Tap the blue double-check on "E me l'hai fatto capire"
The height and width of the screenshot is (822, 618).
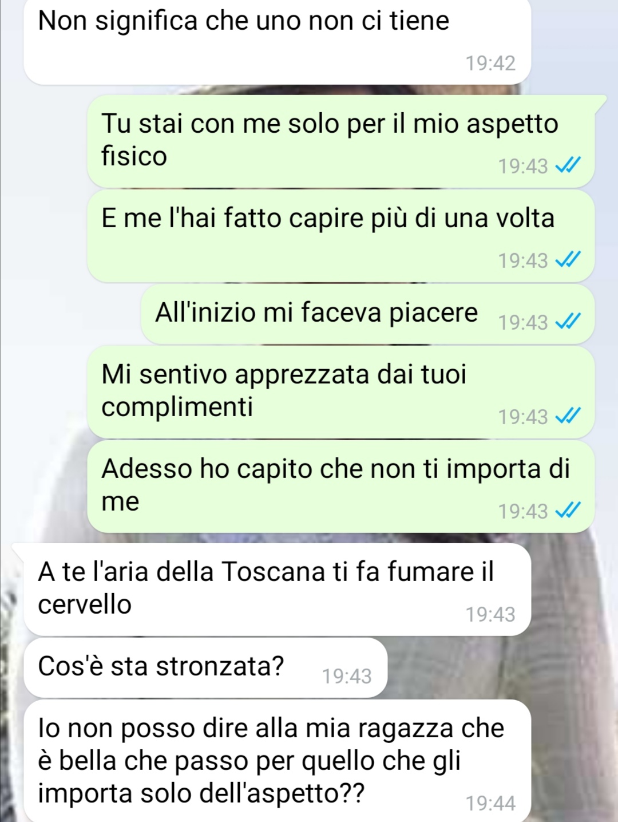568,260
